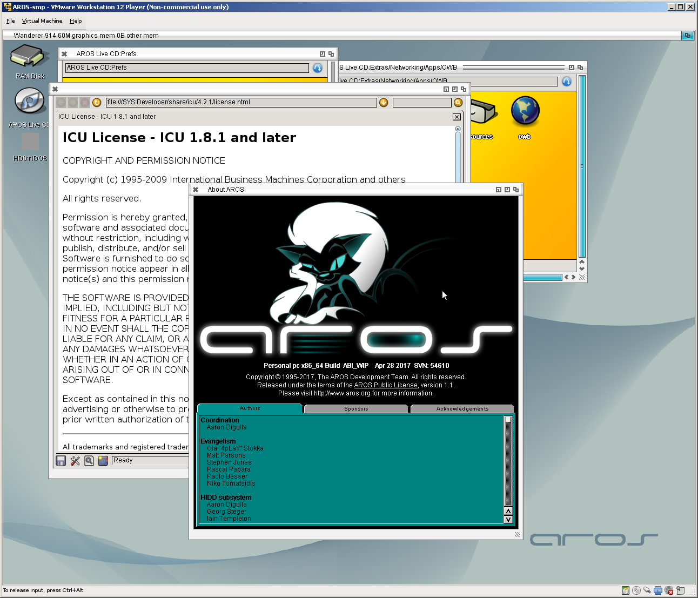Click the 'Paolo Besser' author entry
This screenshot has height=598, width=698.
click(227, 476)
